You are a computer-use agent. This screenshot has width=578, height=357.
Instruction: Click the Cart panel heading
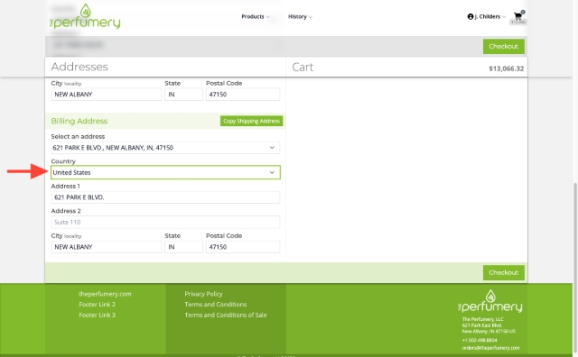tap(303, 67)
